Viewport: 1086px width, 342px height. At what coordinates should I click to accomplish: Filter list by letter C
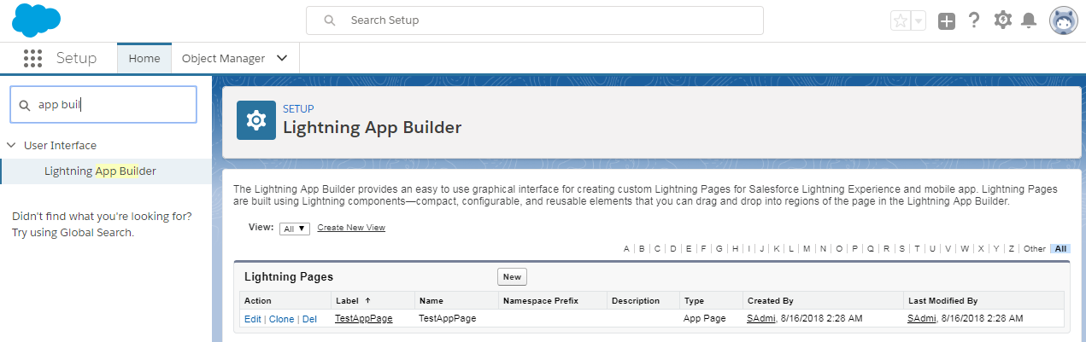(x=657, y=249)
